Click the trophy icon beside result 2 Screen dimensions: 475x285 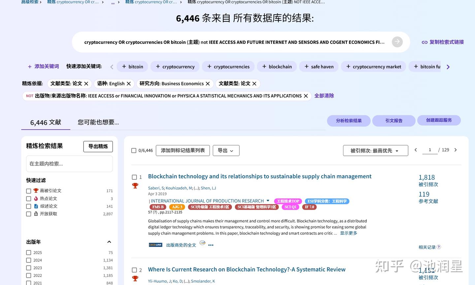coord(135,278)
